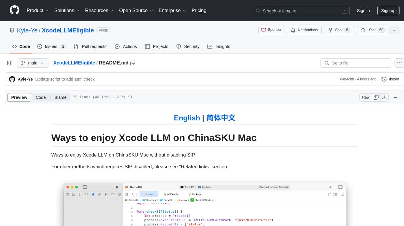Open Kyle-Ye commit author link
Viewport: 404px width, 226px height.
(25, 79)
